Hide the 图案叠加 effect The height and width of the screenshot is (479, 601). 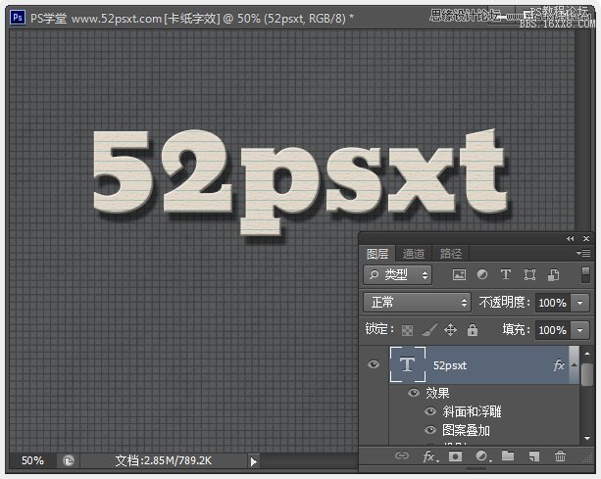tap(430, 430)
